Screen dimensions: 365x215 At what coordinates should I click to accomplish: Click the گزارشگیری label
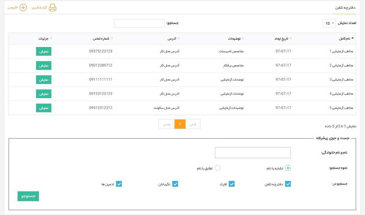(x=39, y=8)
